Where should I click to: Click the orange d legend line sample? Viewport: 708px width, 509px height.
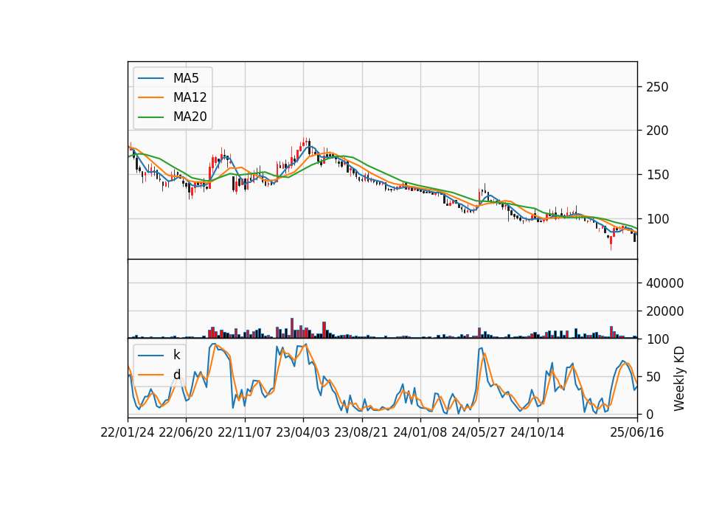(150, 375)
